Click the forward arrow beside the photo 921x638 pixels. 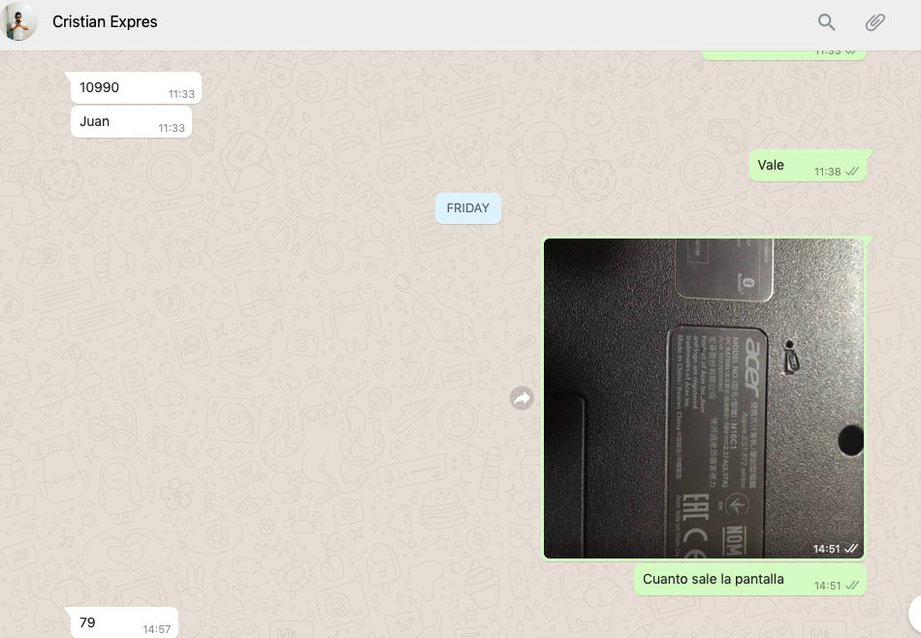(x=522, y=399)
